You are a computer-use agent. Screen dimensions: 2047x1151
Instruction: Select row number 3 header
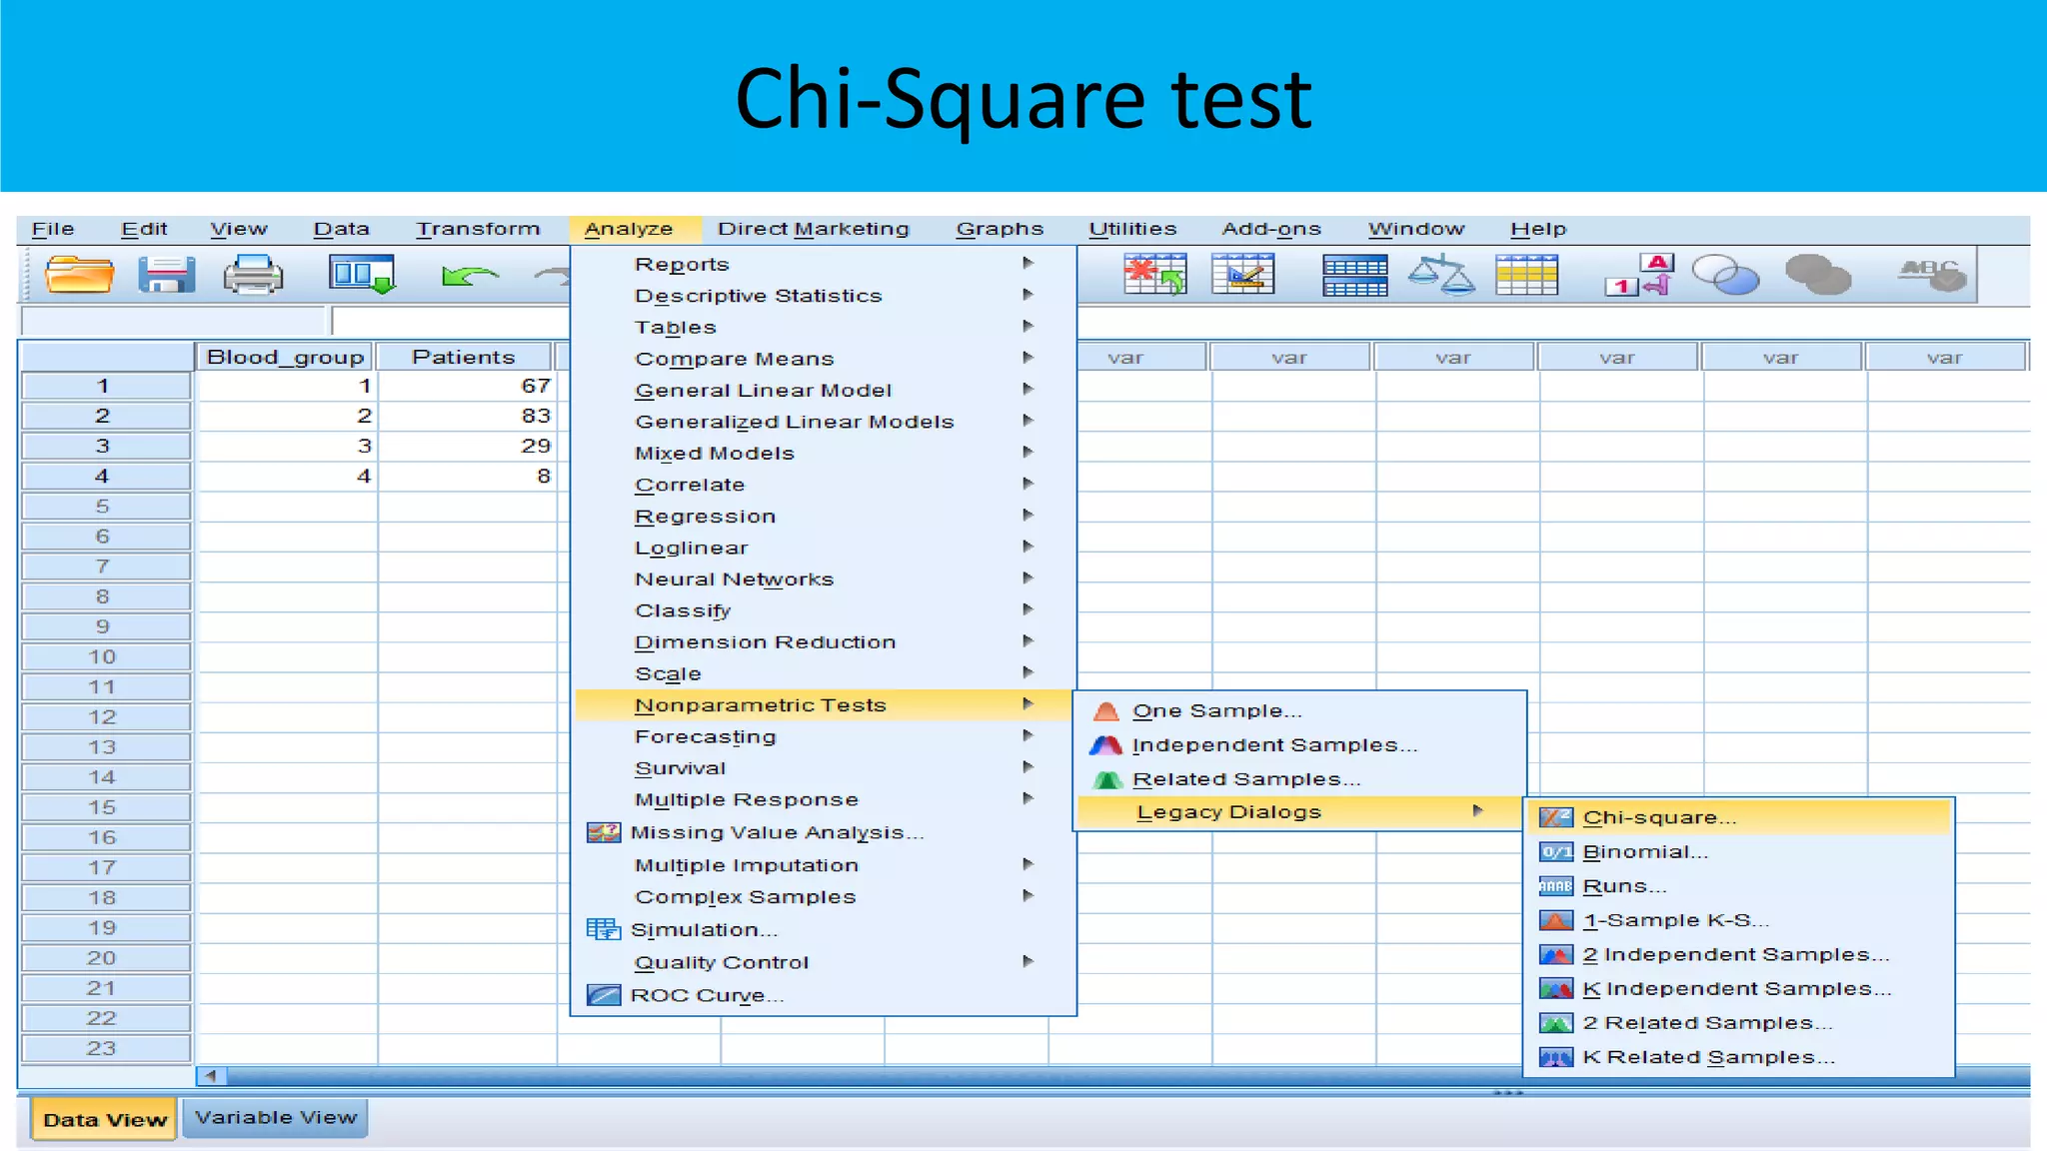point(106,446)
